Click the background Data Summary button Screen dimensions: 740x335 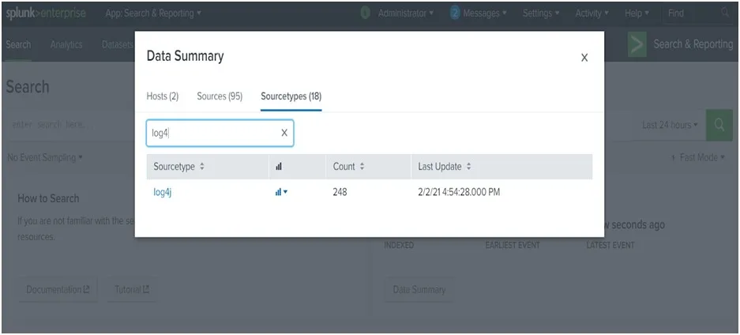click(419, 289)
